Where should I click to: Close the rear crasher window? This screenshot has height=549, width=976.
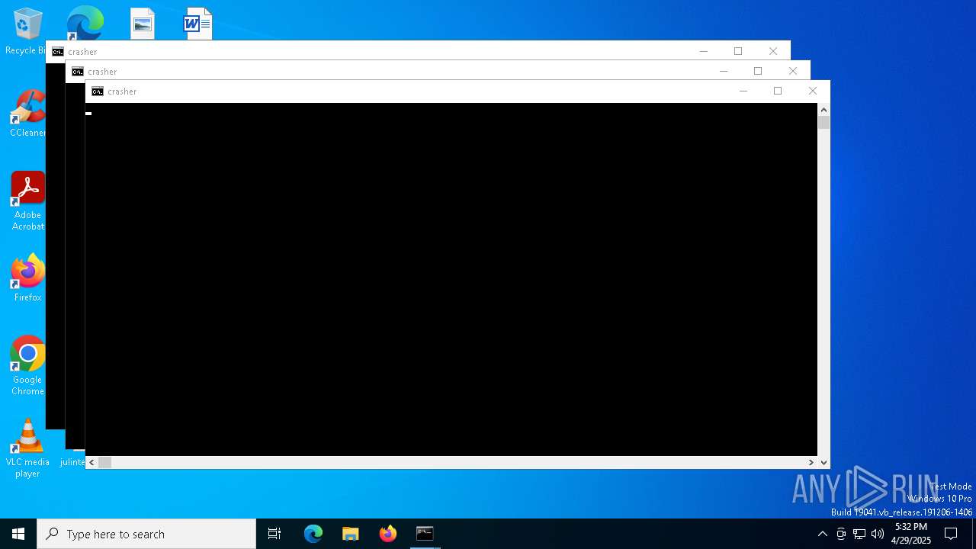pos(773,52)
